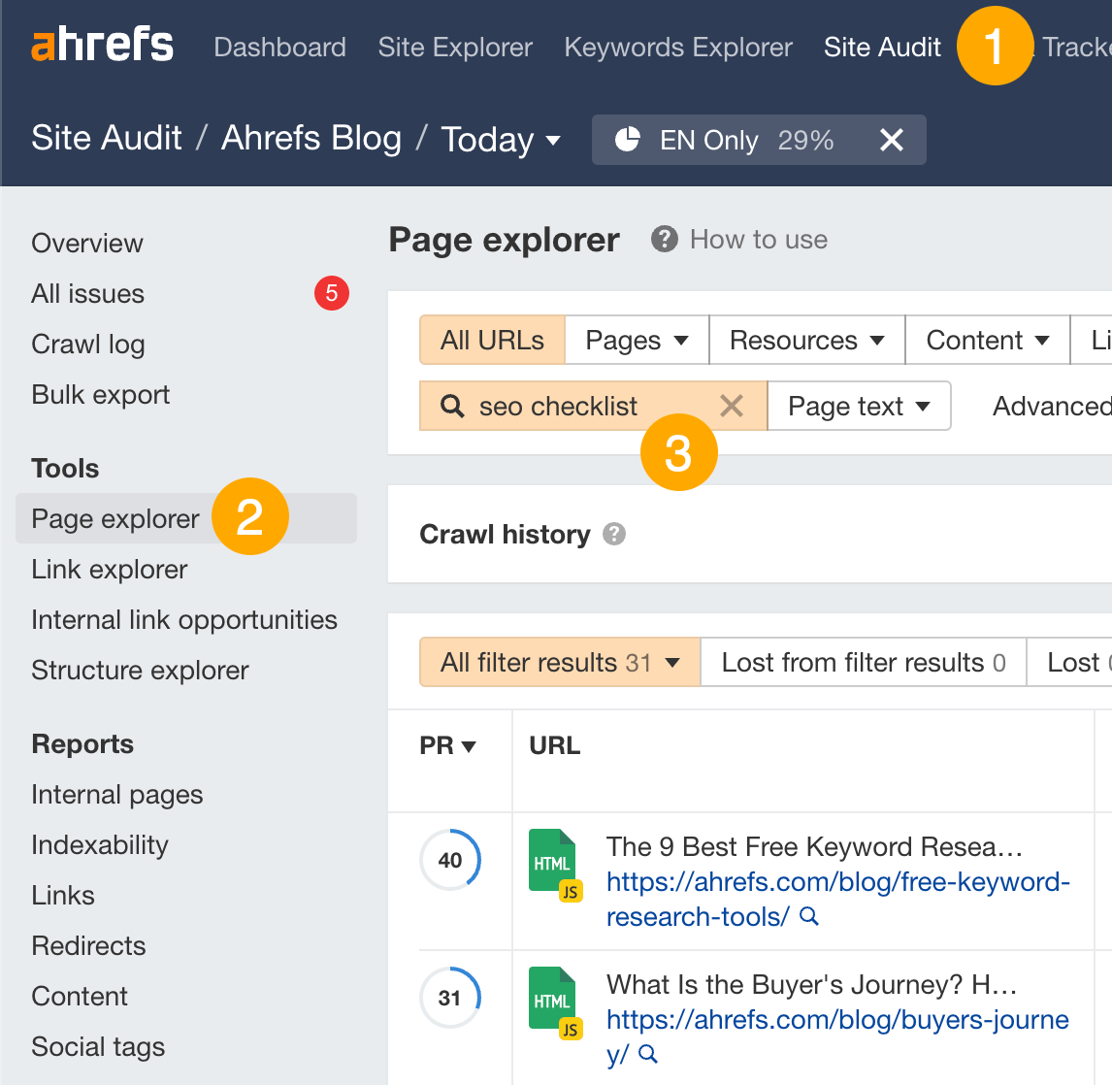Open the 'Page text' dropdown
Screen dimensions: 1112x1085
(859, 406)
